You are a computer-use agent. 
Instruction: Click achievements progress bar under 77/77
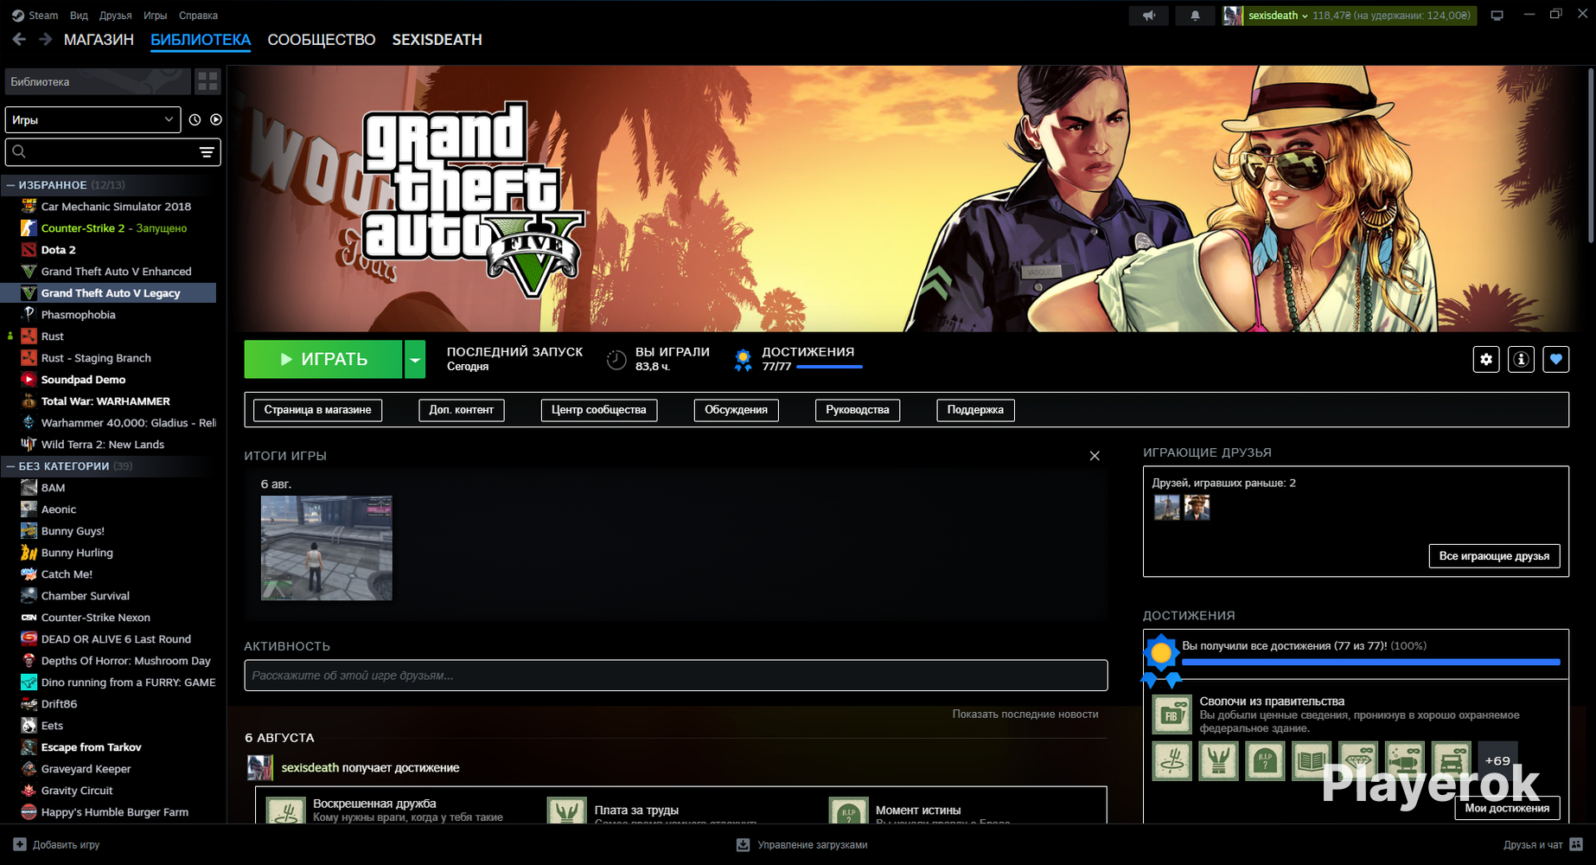(829, 367)
